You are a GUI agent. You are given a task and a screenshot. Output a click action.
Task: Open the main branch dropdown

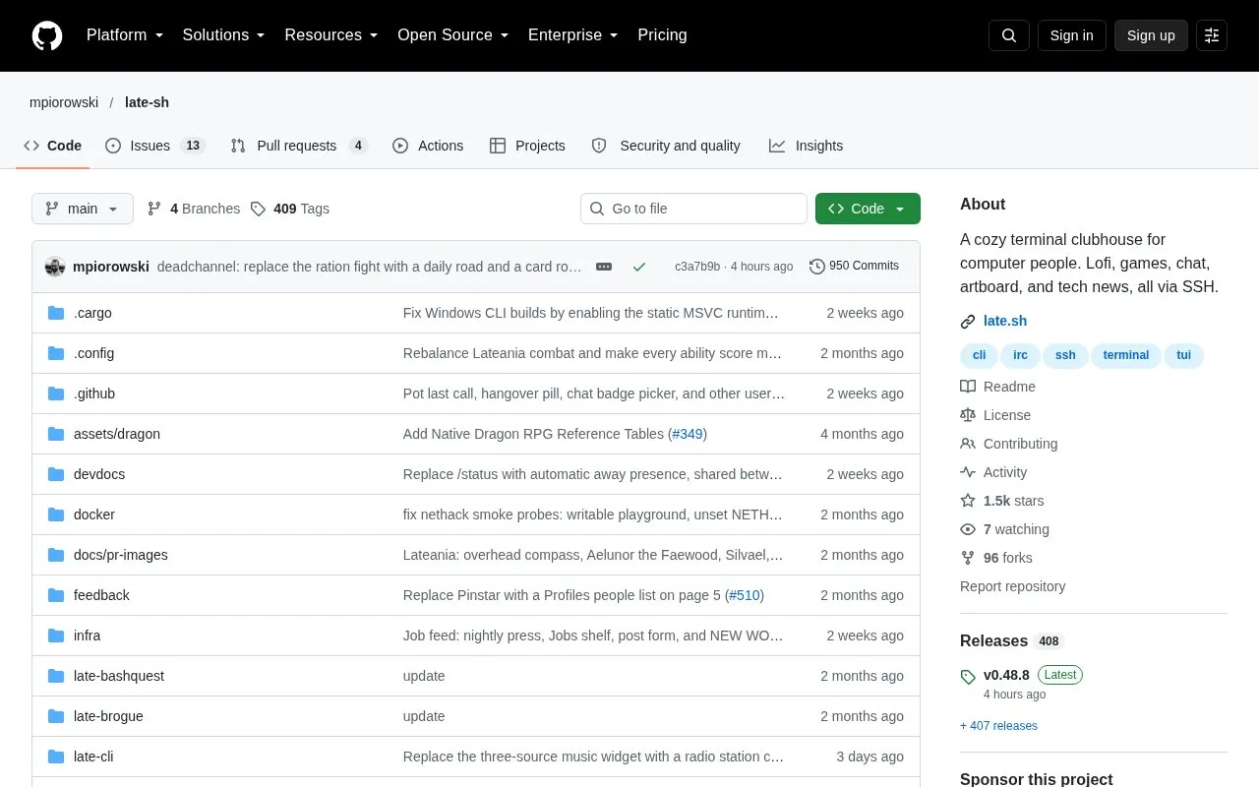pyautogui.click(x=83, y=209)
